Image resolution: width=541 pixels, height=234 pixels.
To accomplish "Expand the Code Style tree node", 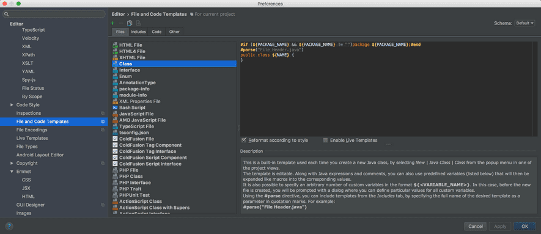I will [x=12, y=104].
